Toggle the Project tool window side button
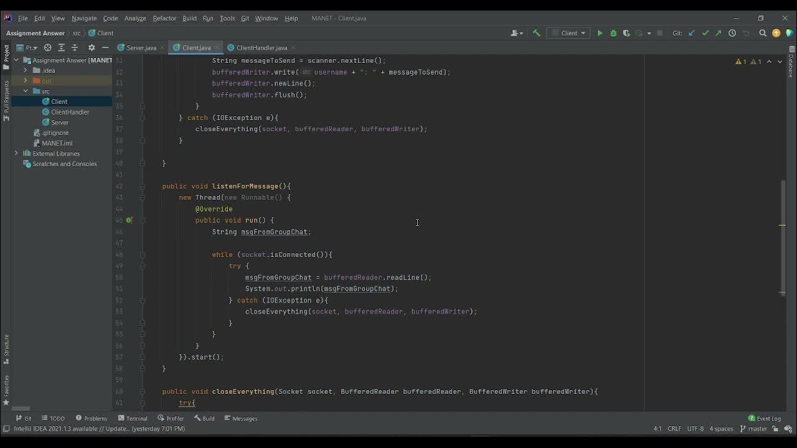 6,57
